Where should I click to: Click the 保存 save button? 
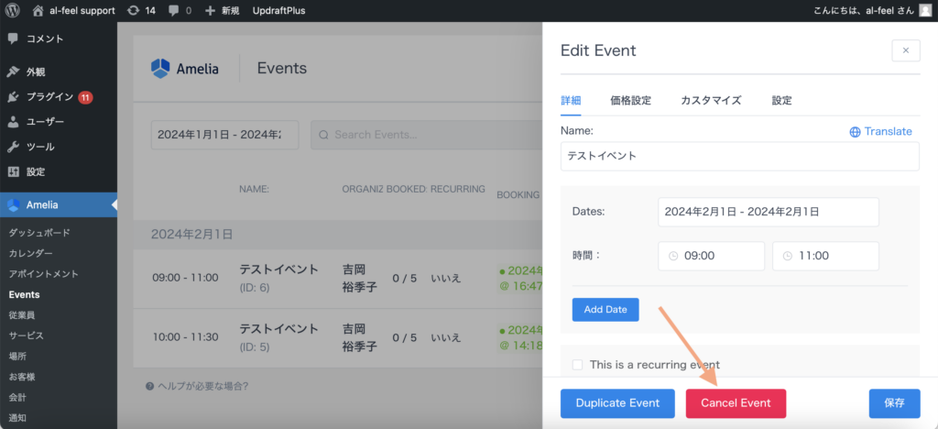[894, 403]
